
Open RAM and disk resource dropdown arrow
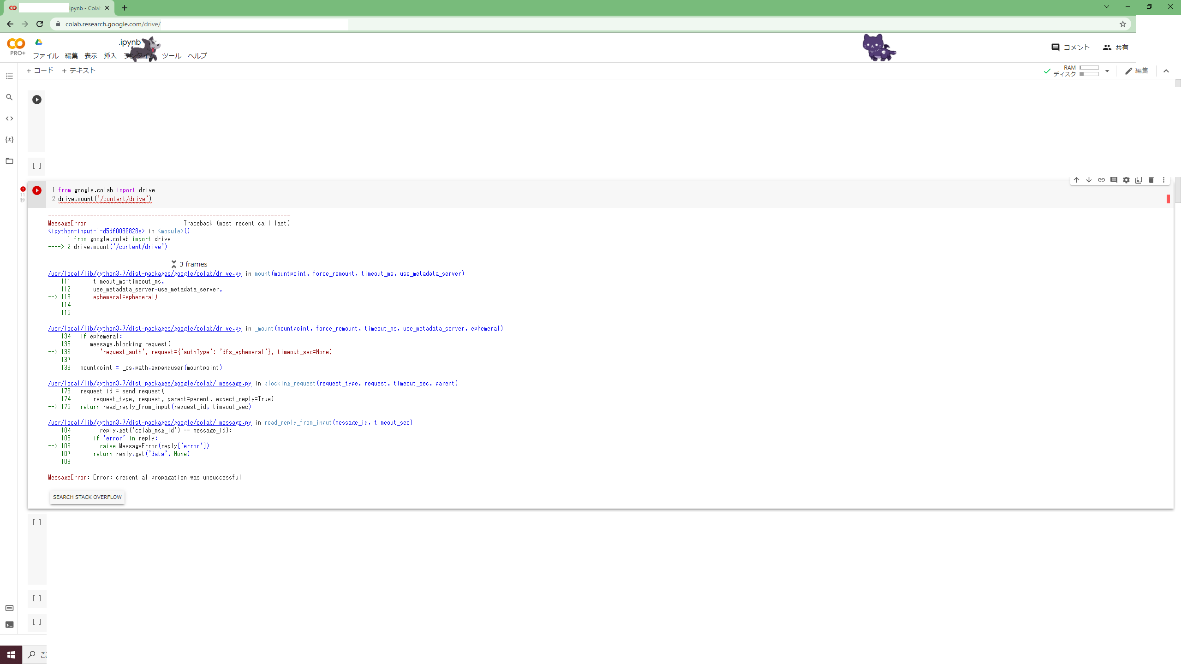coord(1107,71)
